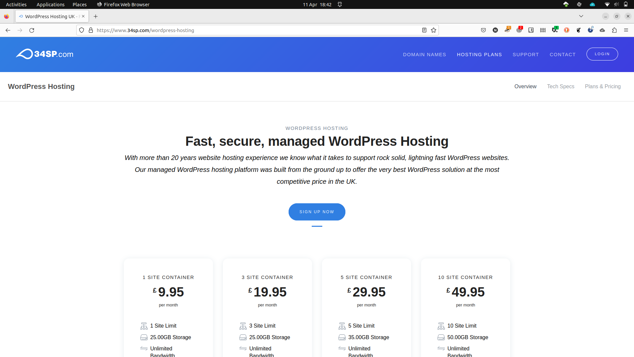Open the Applications menu in top bar

(51, 4)
